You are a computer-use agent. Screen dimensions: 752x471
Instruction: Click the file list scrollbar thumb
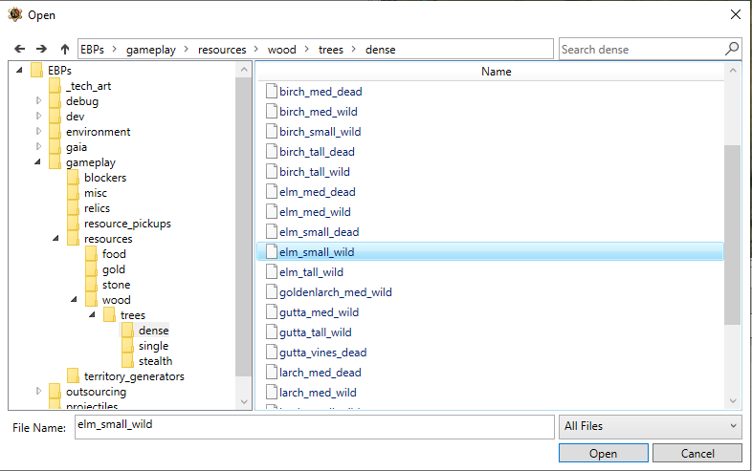(732, 235)
